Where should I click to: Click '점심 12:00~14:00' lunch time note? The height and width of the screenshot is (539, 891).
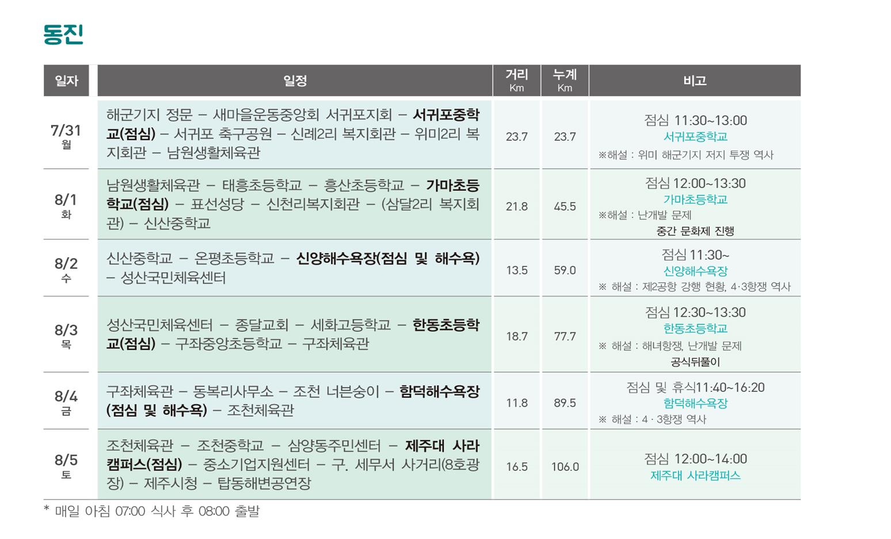coord(695,458)
